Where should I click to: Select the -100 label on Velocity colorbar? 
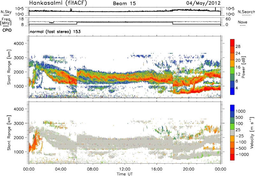(x=241, y=142)
